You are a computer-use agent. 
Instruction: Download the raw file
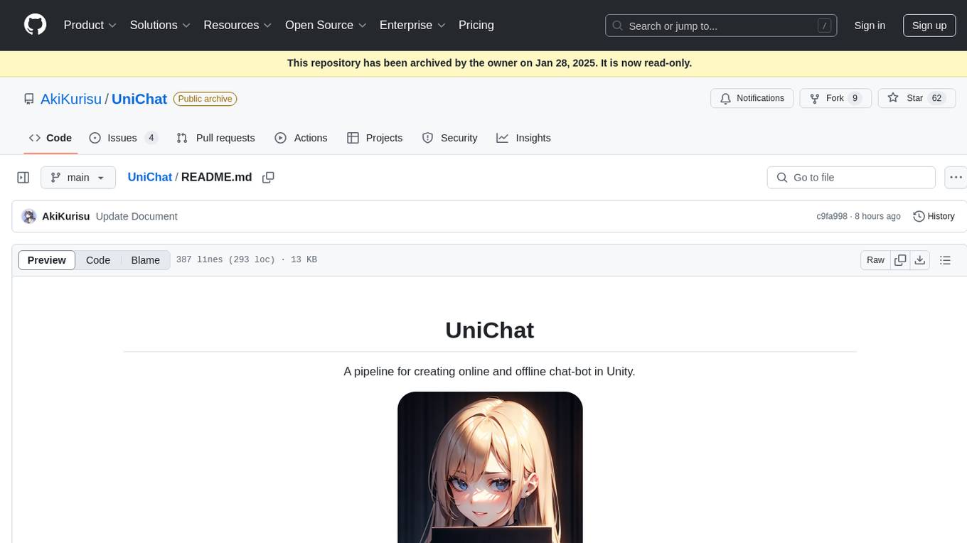[920, 260]
